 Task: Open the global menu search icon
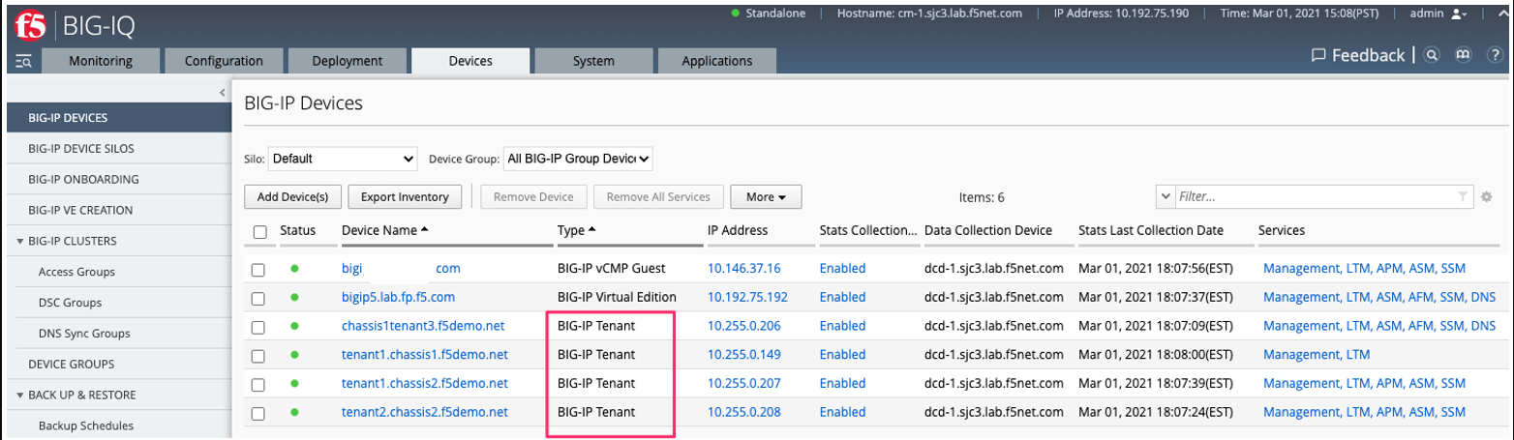tap(25, 62)
